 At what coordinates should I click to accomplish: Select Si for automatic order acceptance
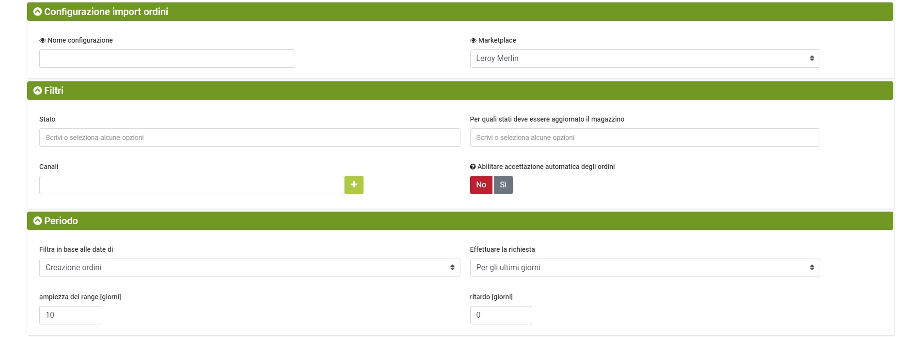(503, 185)
